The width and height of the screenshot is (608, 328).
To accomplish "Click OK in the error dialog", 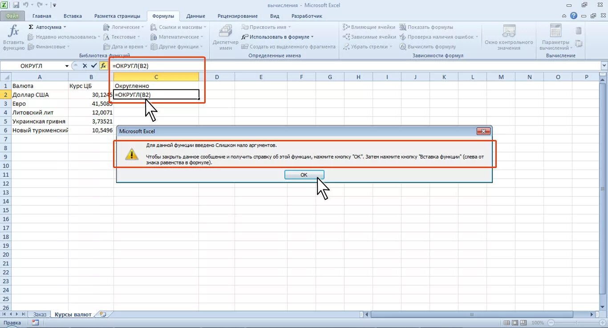I will 304,175.
